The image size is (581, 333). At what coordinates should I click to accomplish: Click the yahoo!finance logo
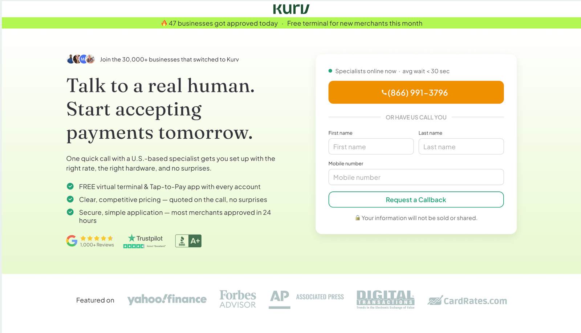click(x=167, y=300)
